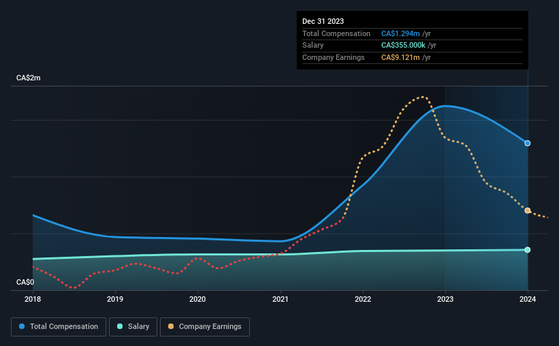Click the tooltip Company Earnings row label
The height and width of the screenshot is (346, 559).
tap(334, 57)
